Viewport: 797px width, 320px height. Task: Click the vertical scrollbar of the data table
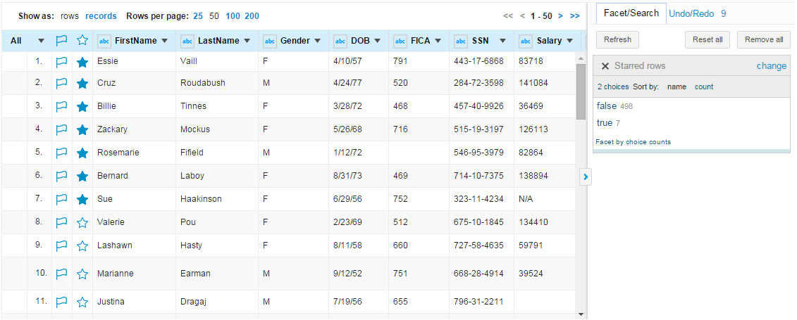581,176
